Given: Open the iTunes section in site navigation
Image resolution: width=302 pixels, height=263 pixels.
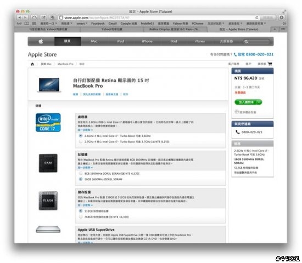Looking at the screenshot, I should tap(200, 41).
